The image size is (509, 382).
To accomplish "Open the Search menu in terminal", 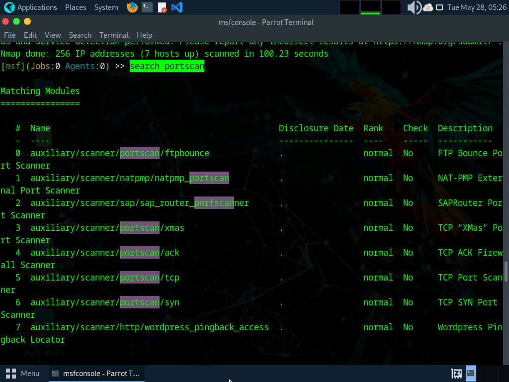I will coord(80,35).
